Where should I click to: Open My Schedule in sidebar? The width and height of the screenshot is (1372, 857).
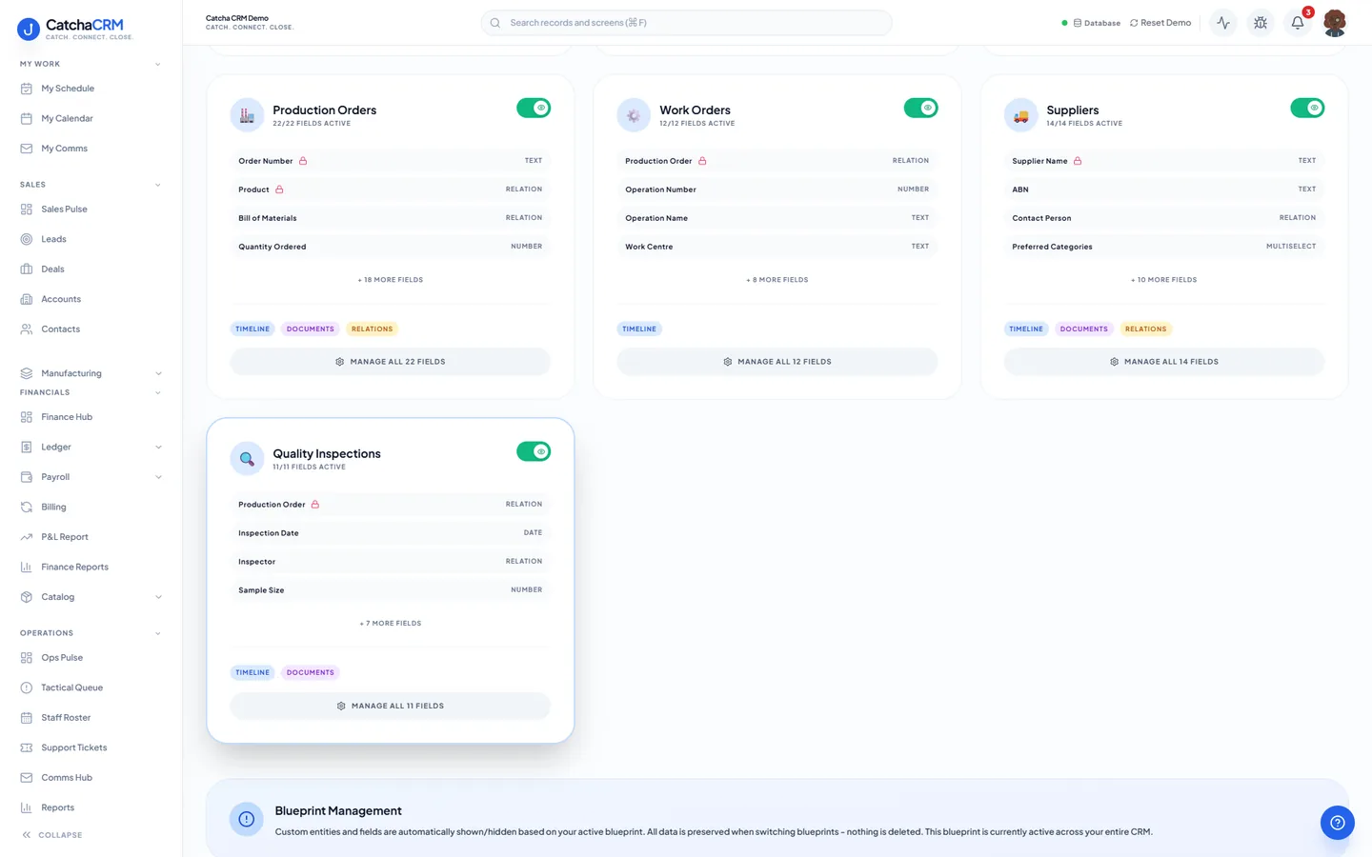point(91,89)
